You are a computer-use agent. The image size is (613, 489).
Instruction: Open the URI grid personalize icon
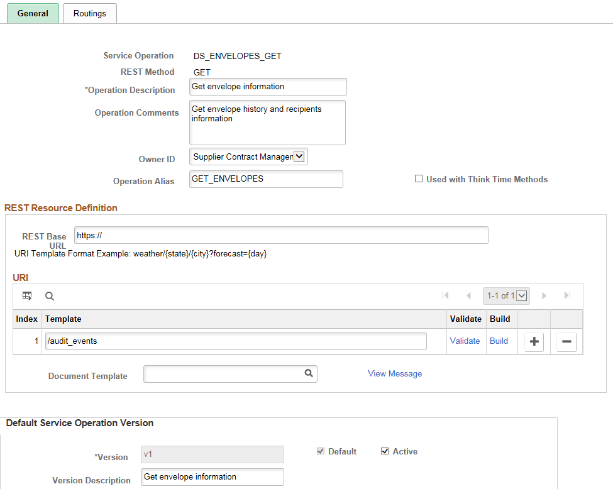27,296
